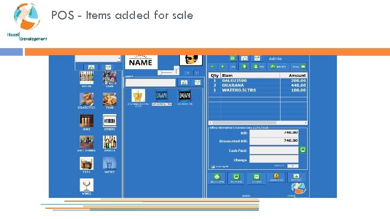Open the category list dropdown arrow

(119, 58)
